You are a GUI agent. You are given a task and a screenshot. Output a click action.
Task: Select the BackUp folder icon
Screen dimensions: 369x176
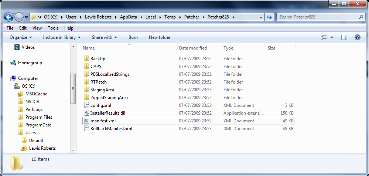click(x=86, y=58)
